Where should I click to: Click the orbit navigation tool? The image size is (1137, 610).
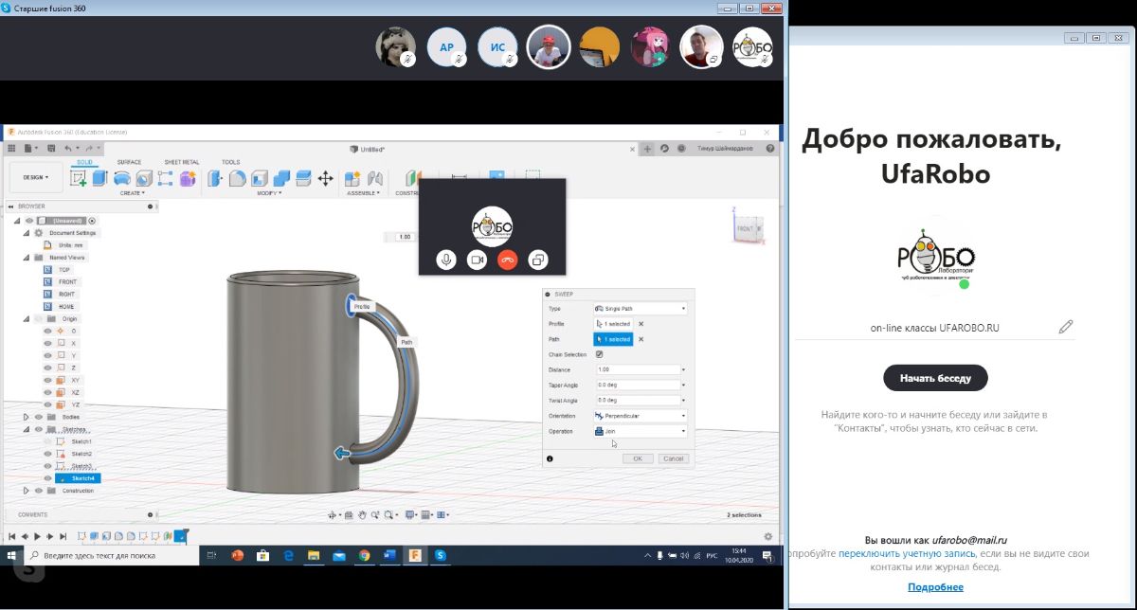point(334,515)
